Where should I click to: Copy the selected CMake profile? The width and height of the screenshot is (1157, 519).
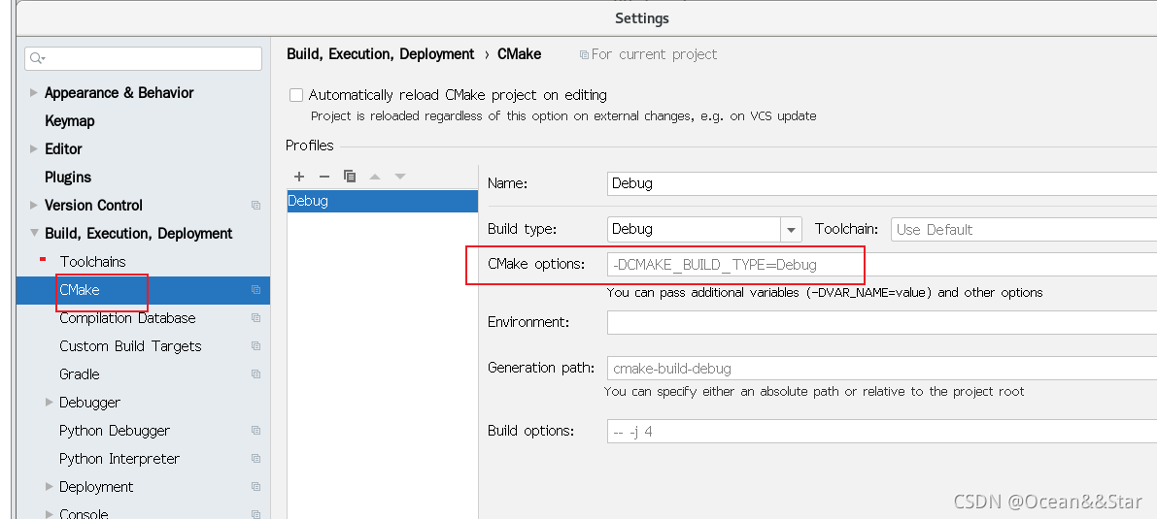pos(350,177)
